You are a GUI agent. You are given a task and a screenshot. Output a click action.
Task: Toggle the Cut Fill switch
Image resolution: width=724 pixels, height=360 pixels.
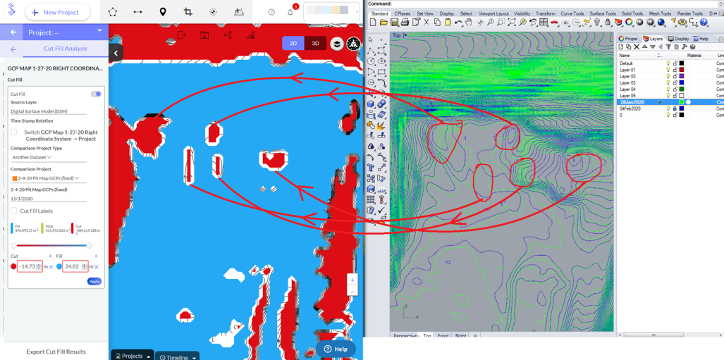[96, 94]
